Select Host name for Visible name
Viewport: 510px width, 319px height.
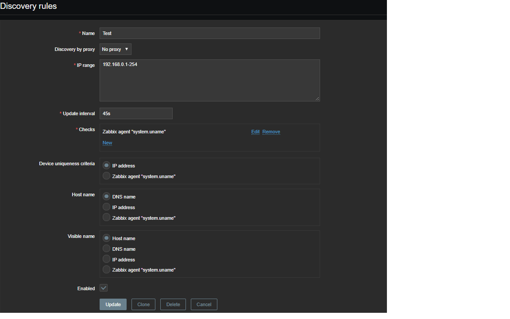[x=106, y=238]
